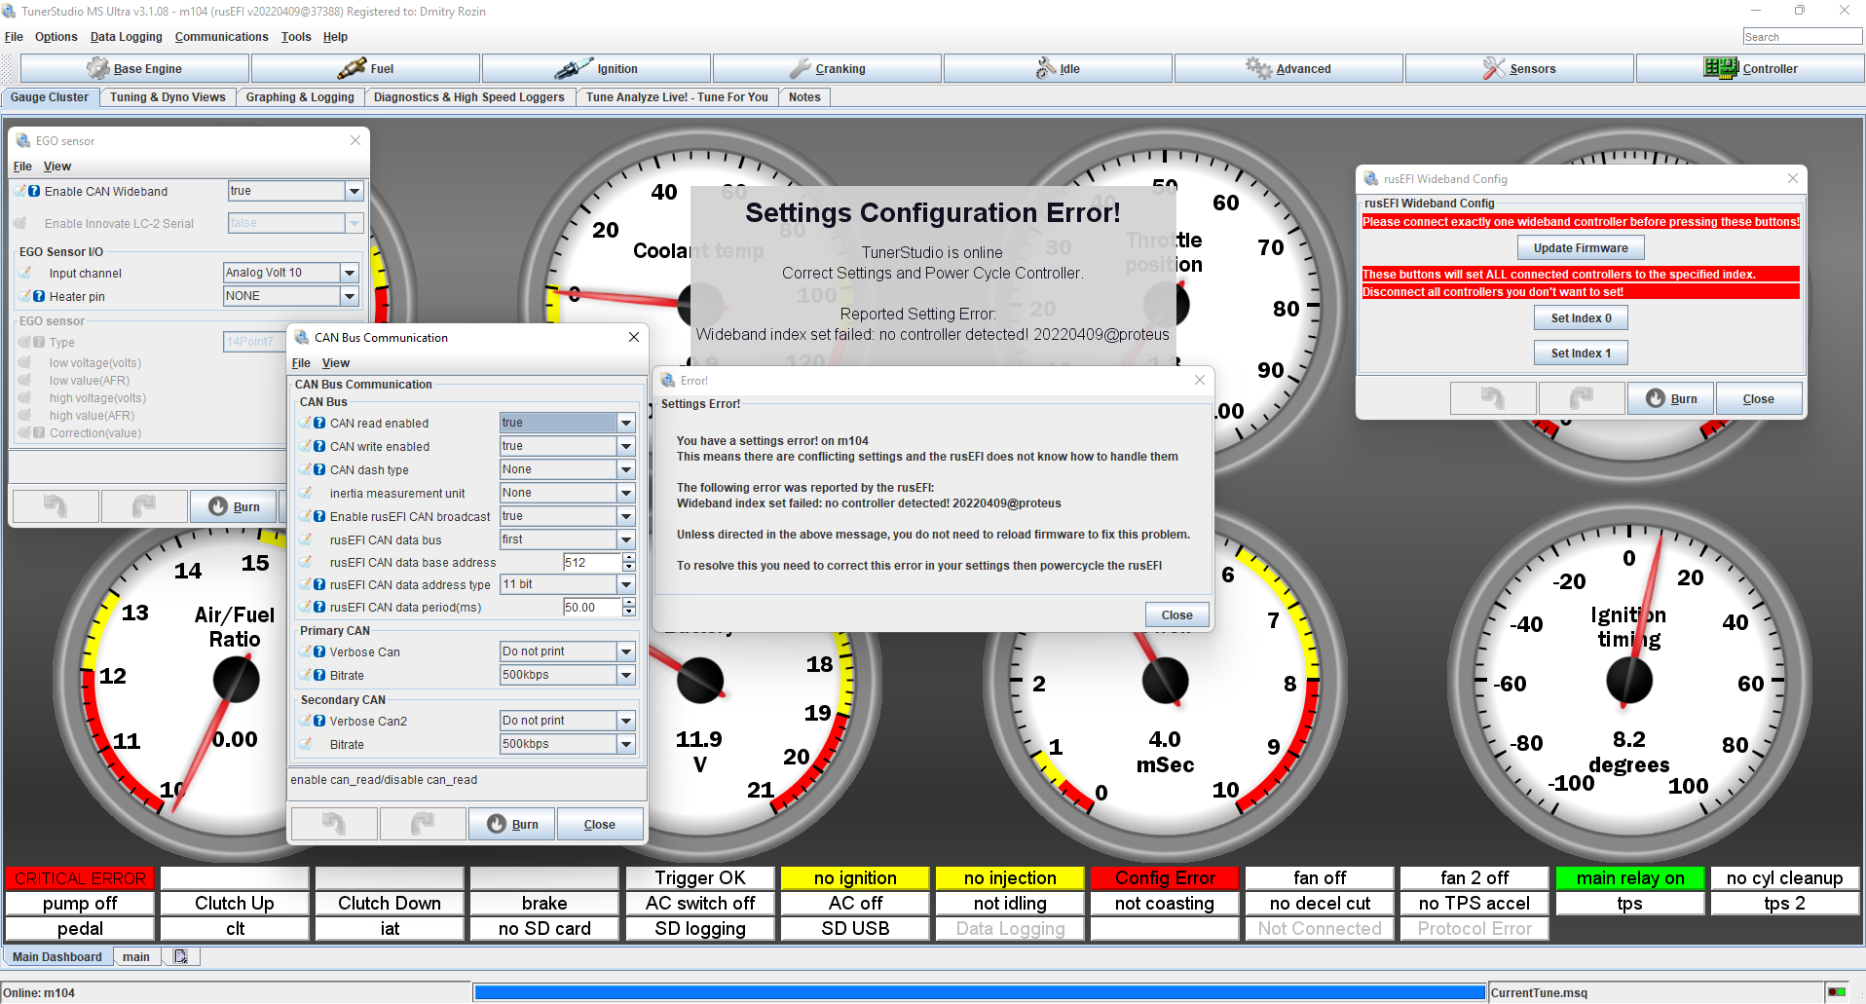The height and width of the screenshot is (1004, 1866).
Task: Expand the CAN read enabled dropdown
Action: [x=626, y=423]
